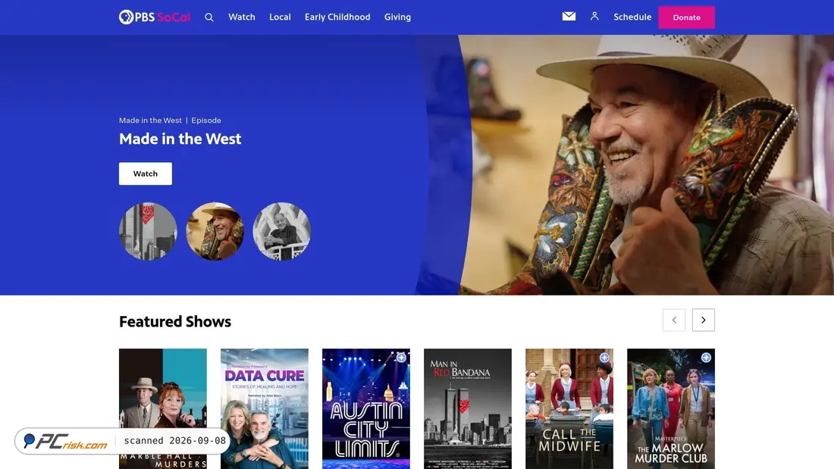Image resolution: width=834 pixels, height=469 pixels.
Task: Open the Early Childhood menu item
Action: click(x=337, y=17)
